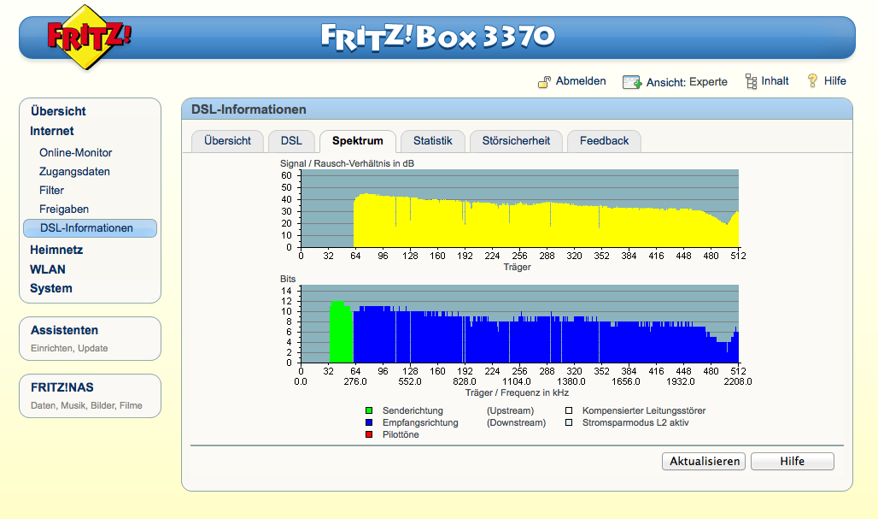The height and width of the screenshot is (519, 878).
Task: Toggle the Ansicht: Experte view link
Action: 687,82
